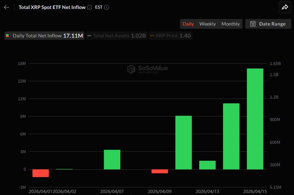Click the share arrow icon

pos(285,7)
